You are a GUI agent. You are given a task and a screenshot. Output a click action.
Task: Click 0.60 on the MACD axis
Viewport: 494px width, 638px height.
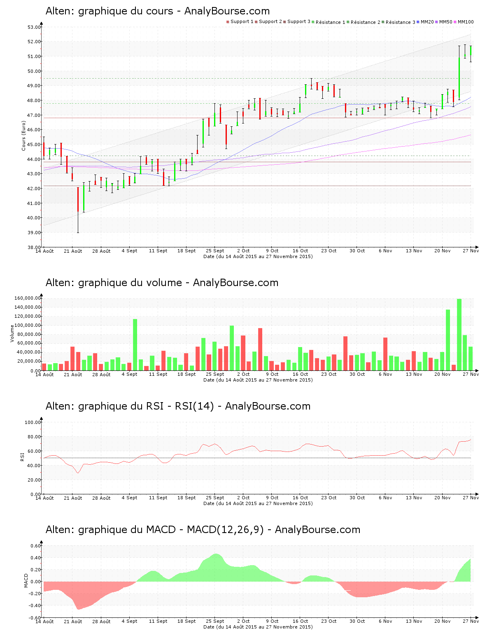coord(36,546)
